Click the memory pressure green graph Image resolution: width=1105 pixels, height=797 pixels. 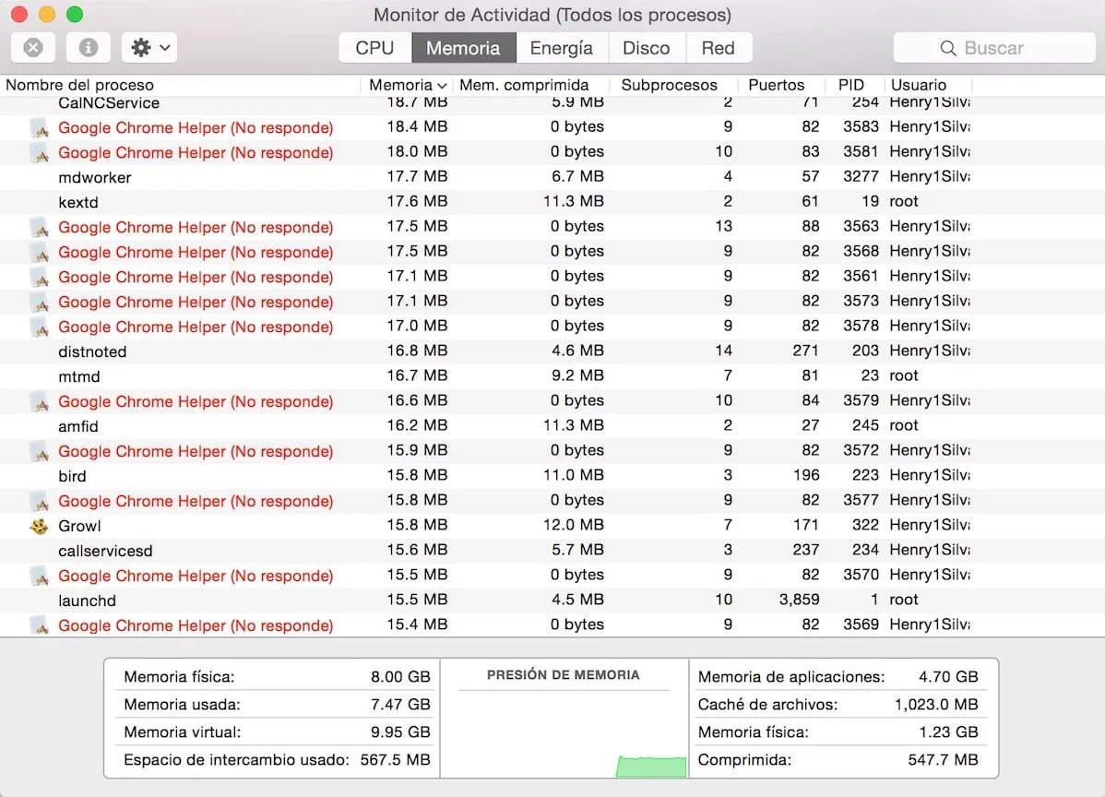pos(651,767)
